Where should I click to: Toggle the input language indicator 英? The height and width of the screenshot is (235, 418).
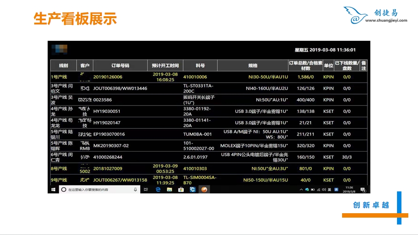(330, 189)
